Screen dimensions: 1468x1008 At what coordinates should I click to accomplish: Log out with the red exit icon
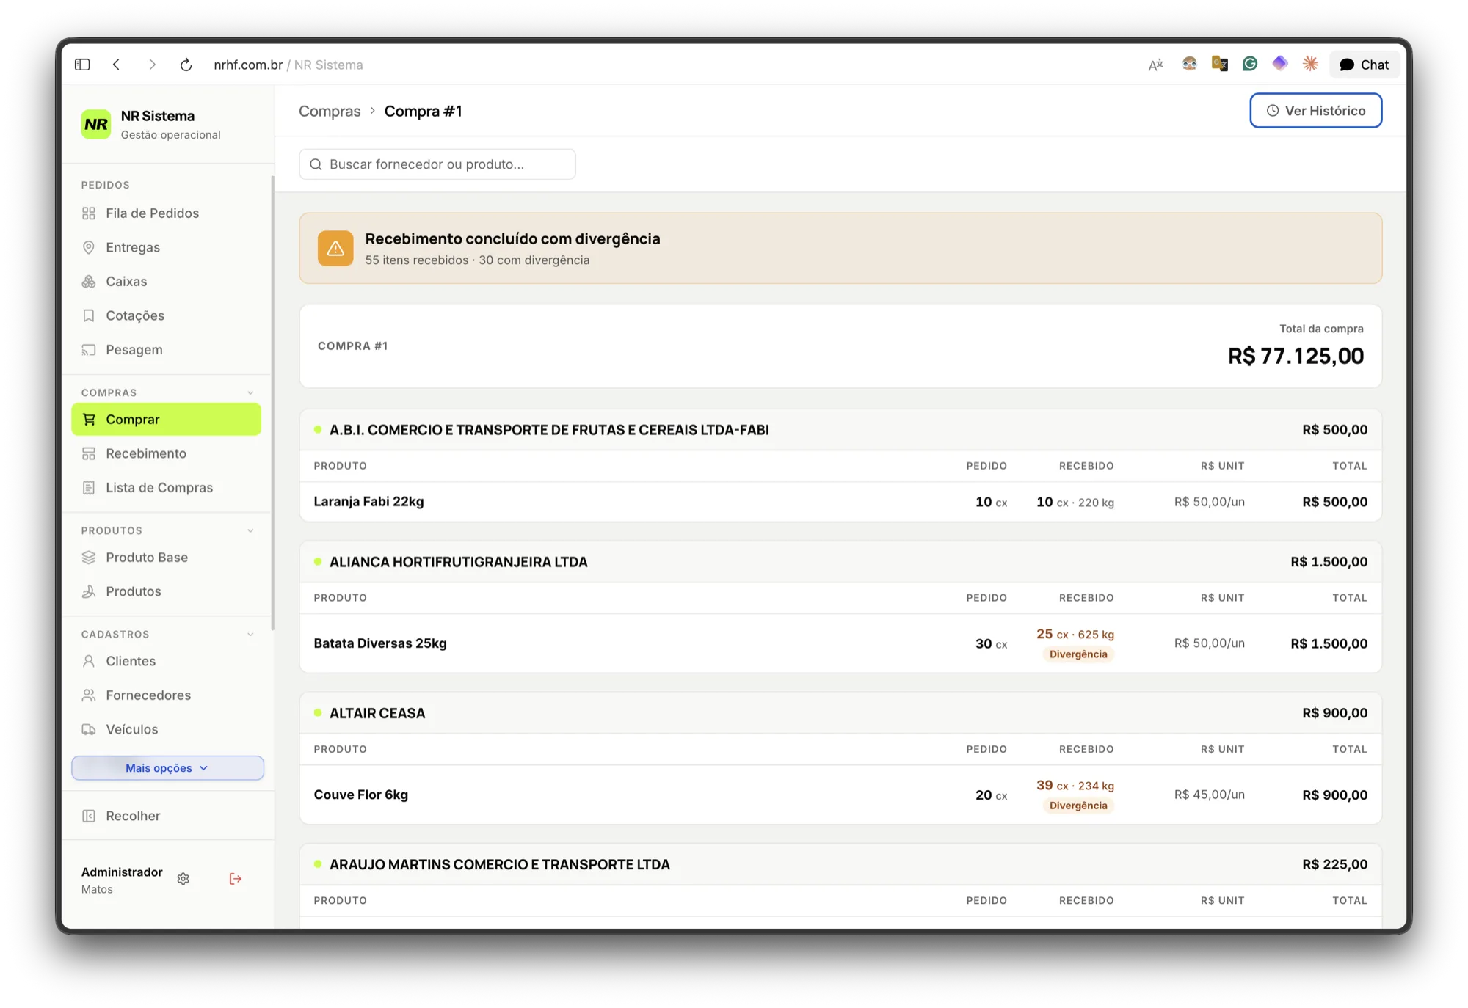click(x=236, y=879)
